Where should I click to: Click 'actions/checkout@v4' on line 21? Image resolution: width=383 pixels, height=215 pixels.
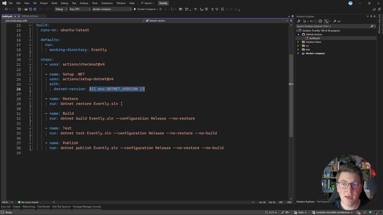(x=84, y=64)
